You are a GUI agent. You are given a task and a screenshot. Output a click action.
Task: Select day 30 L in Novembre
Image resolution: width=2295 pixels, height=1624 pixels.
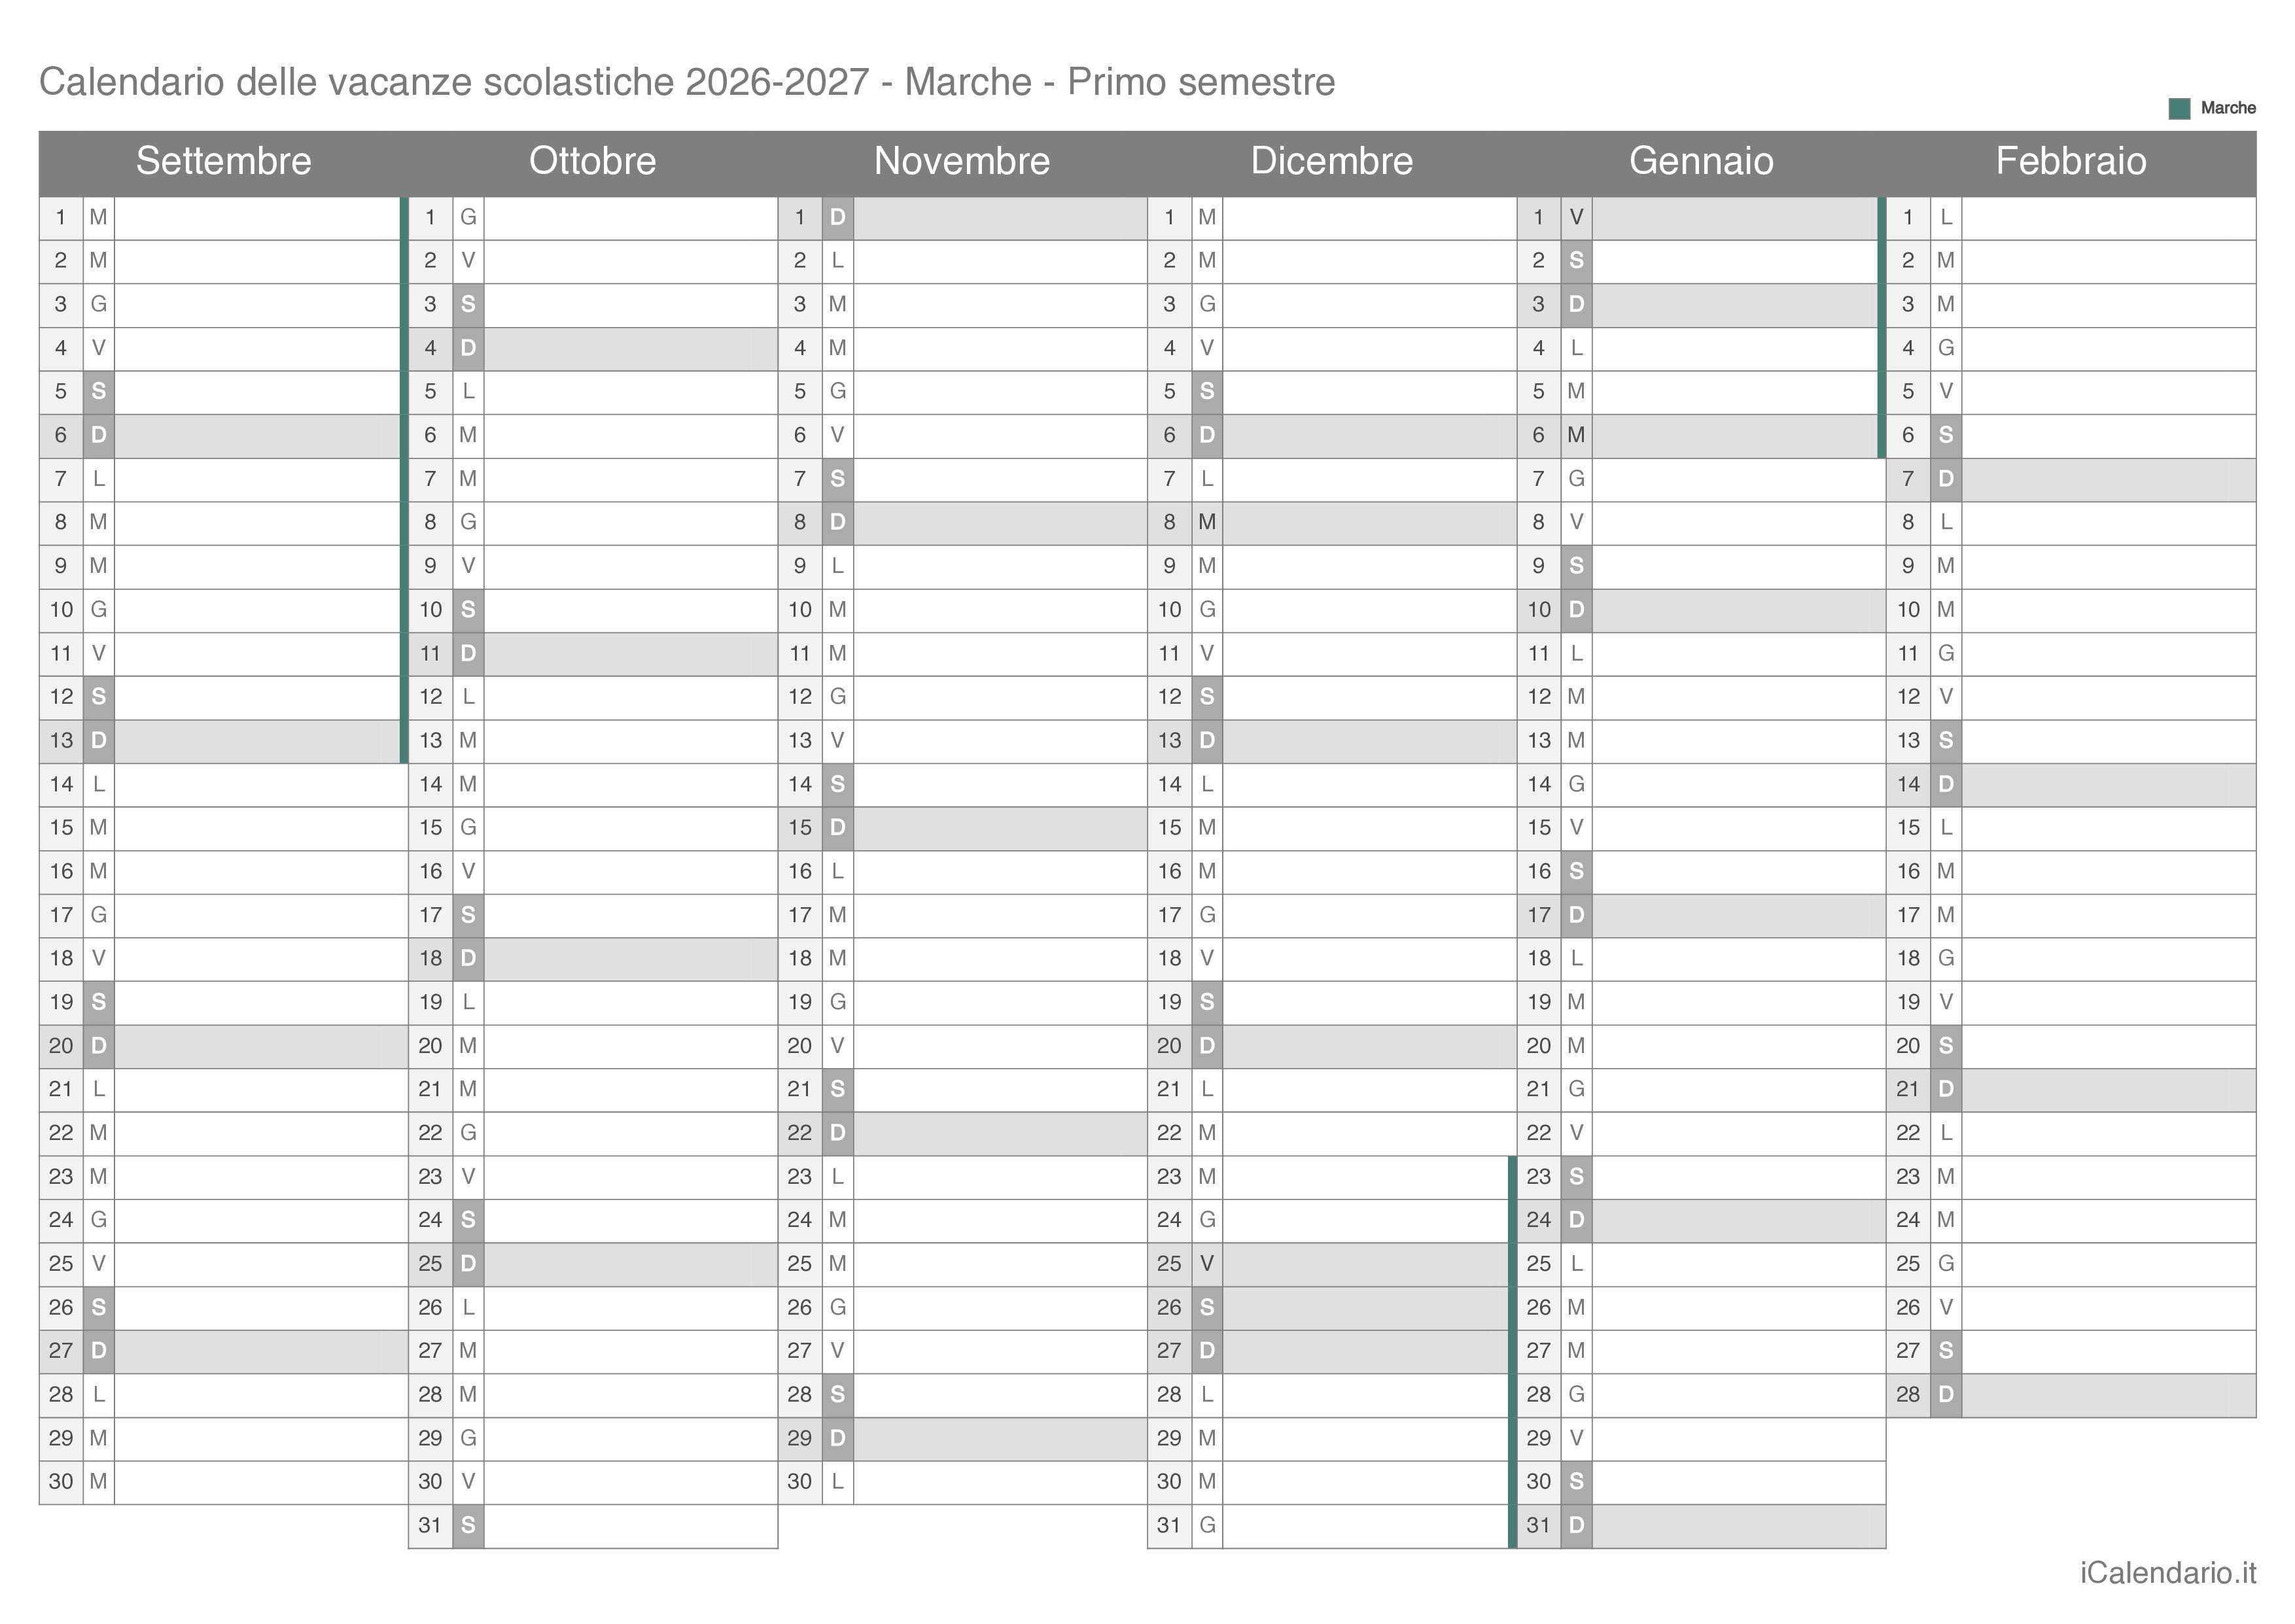tap(963, 1482)
